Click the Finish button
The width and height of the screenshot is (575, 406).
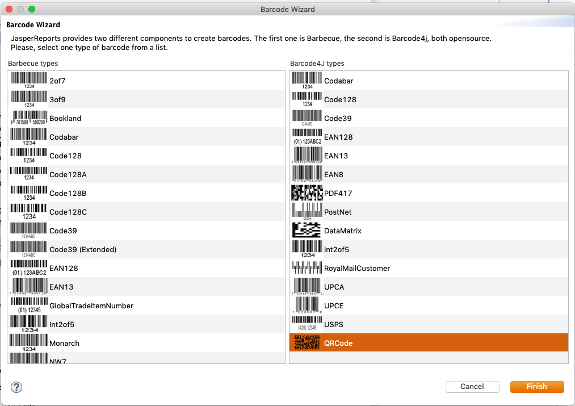point(537,387)
